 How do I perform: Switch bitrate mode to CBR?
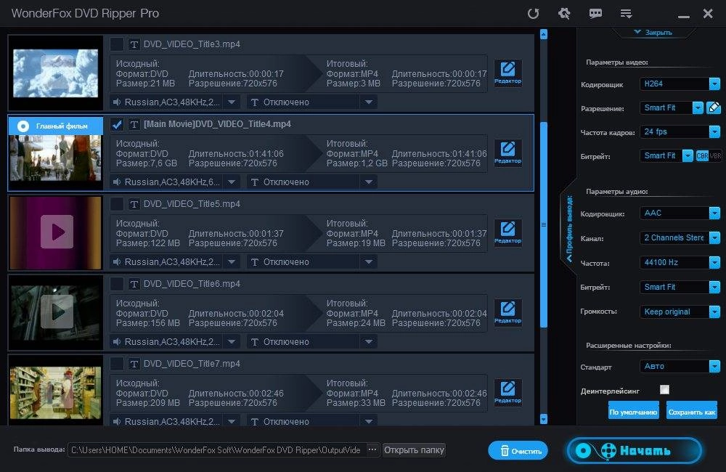click(702, 156)
